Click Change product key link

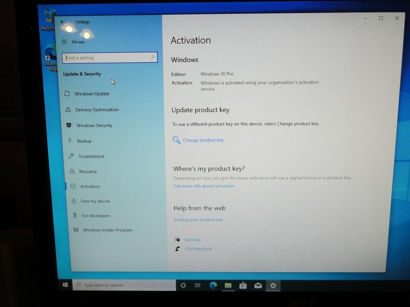click(x=203, y=140)
